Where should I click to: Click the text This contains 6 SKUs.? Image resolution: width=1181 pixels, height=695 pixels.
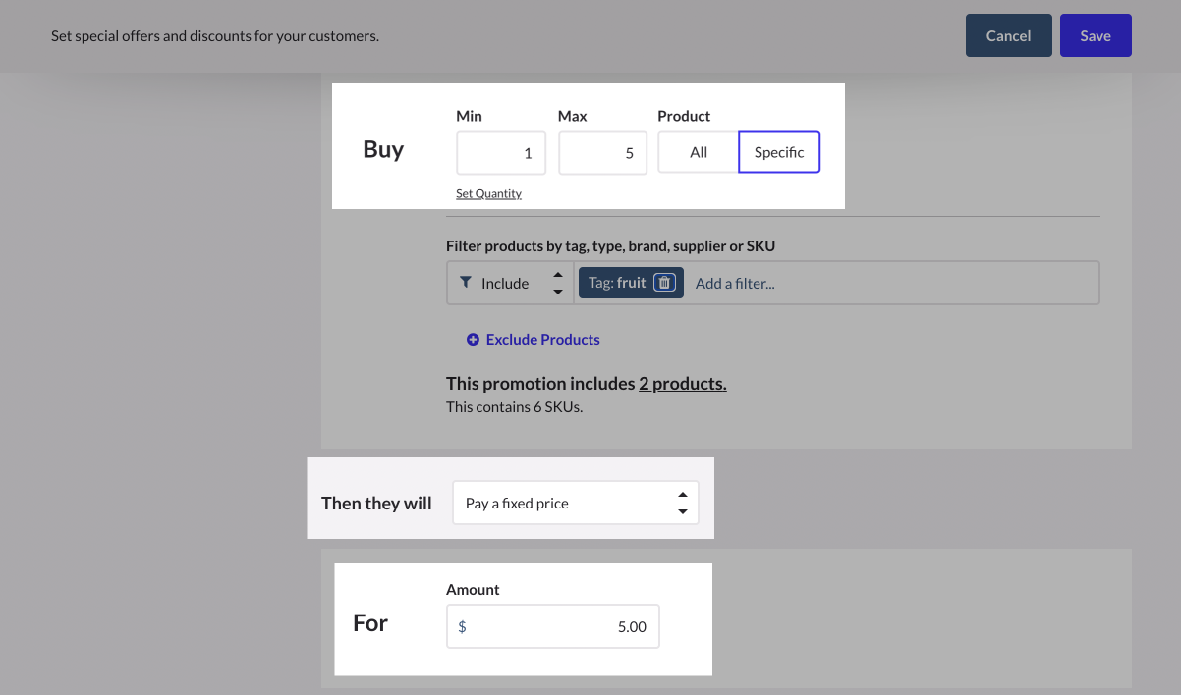pyautogui.click(x=514, y=406)
